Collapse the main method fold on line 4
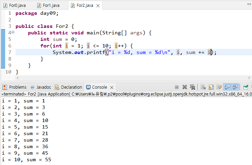This screenshot has height=165, width=252. 13,32
